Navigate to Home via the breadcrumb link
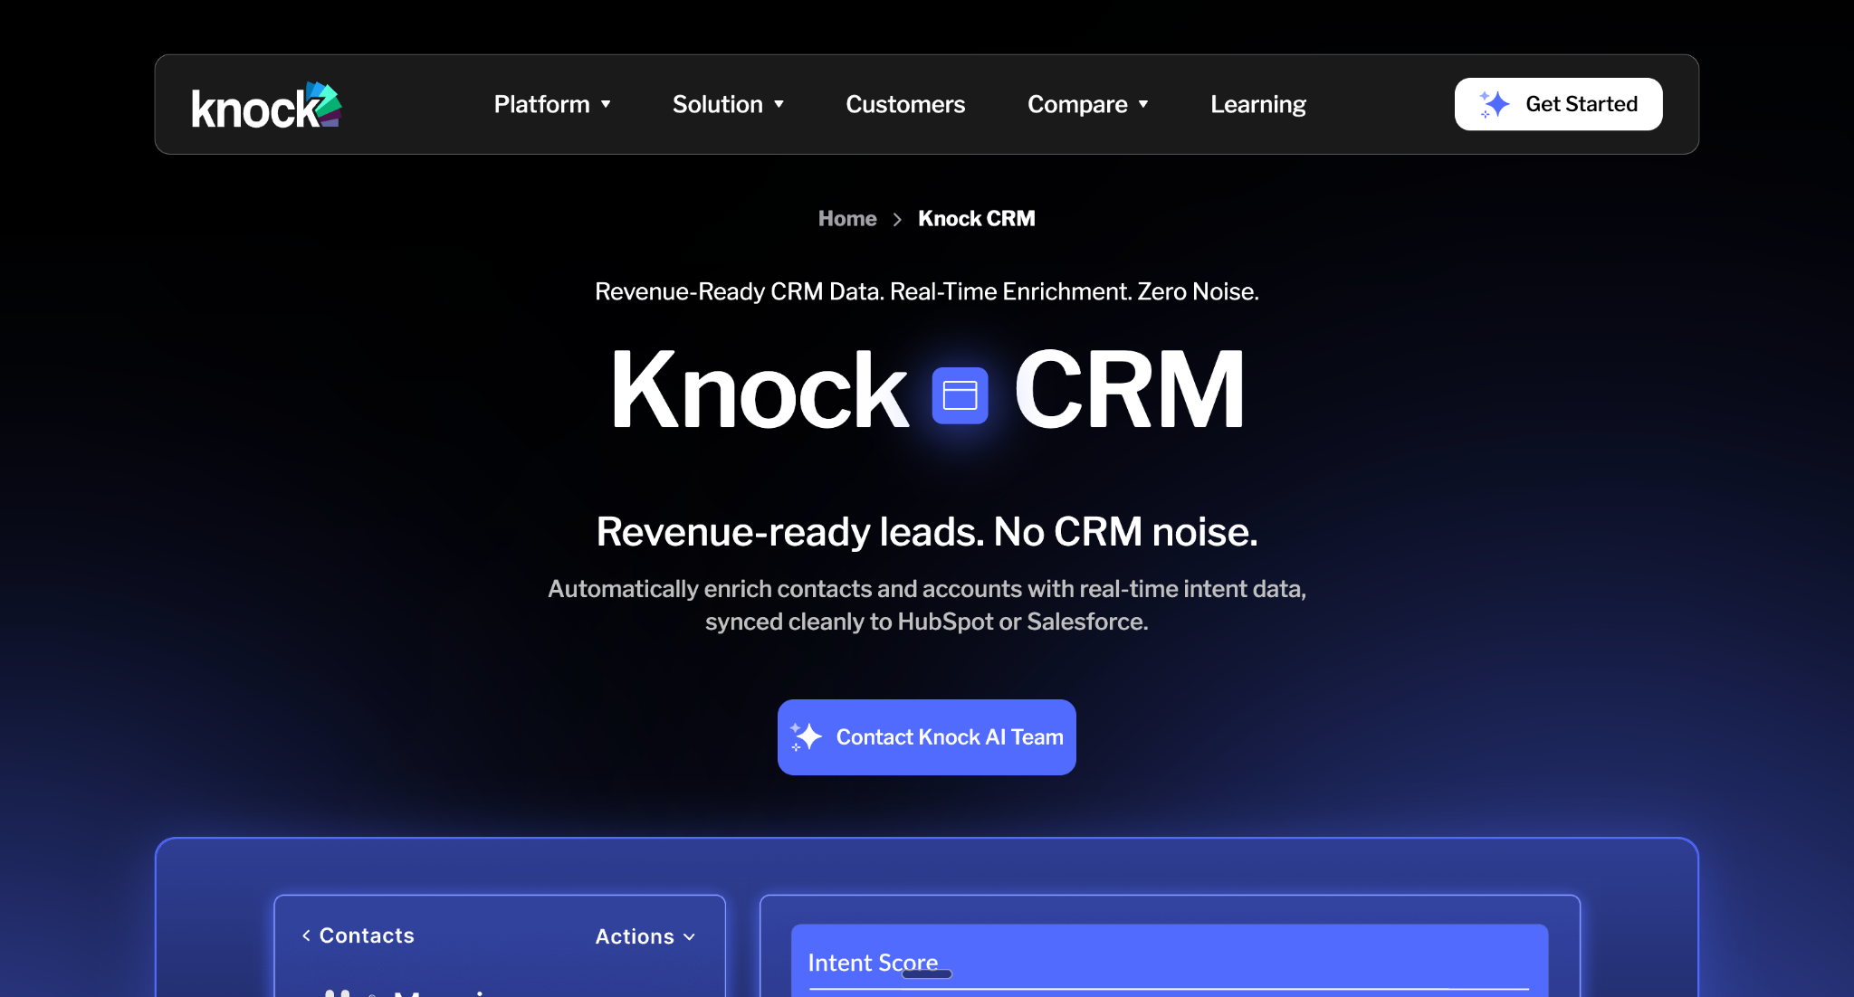 (x=846, y=218)
